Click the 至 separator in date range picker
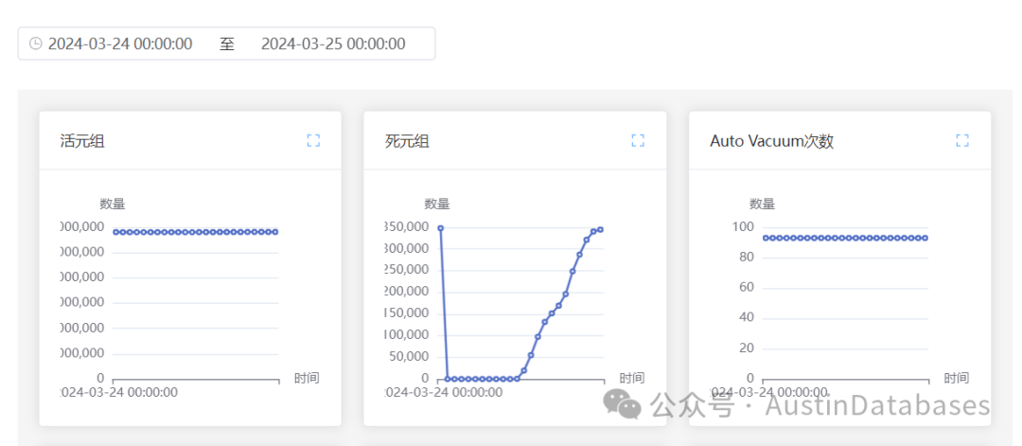This screenshot has width=1022, height=446. click(x=227, y=44)
